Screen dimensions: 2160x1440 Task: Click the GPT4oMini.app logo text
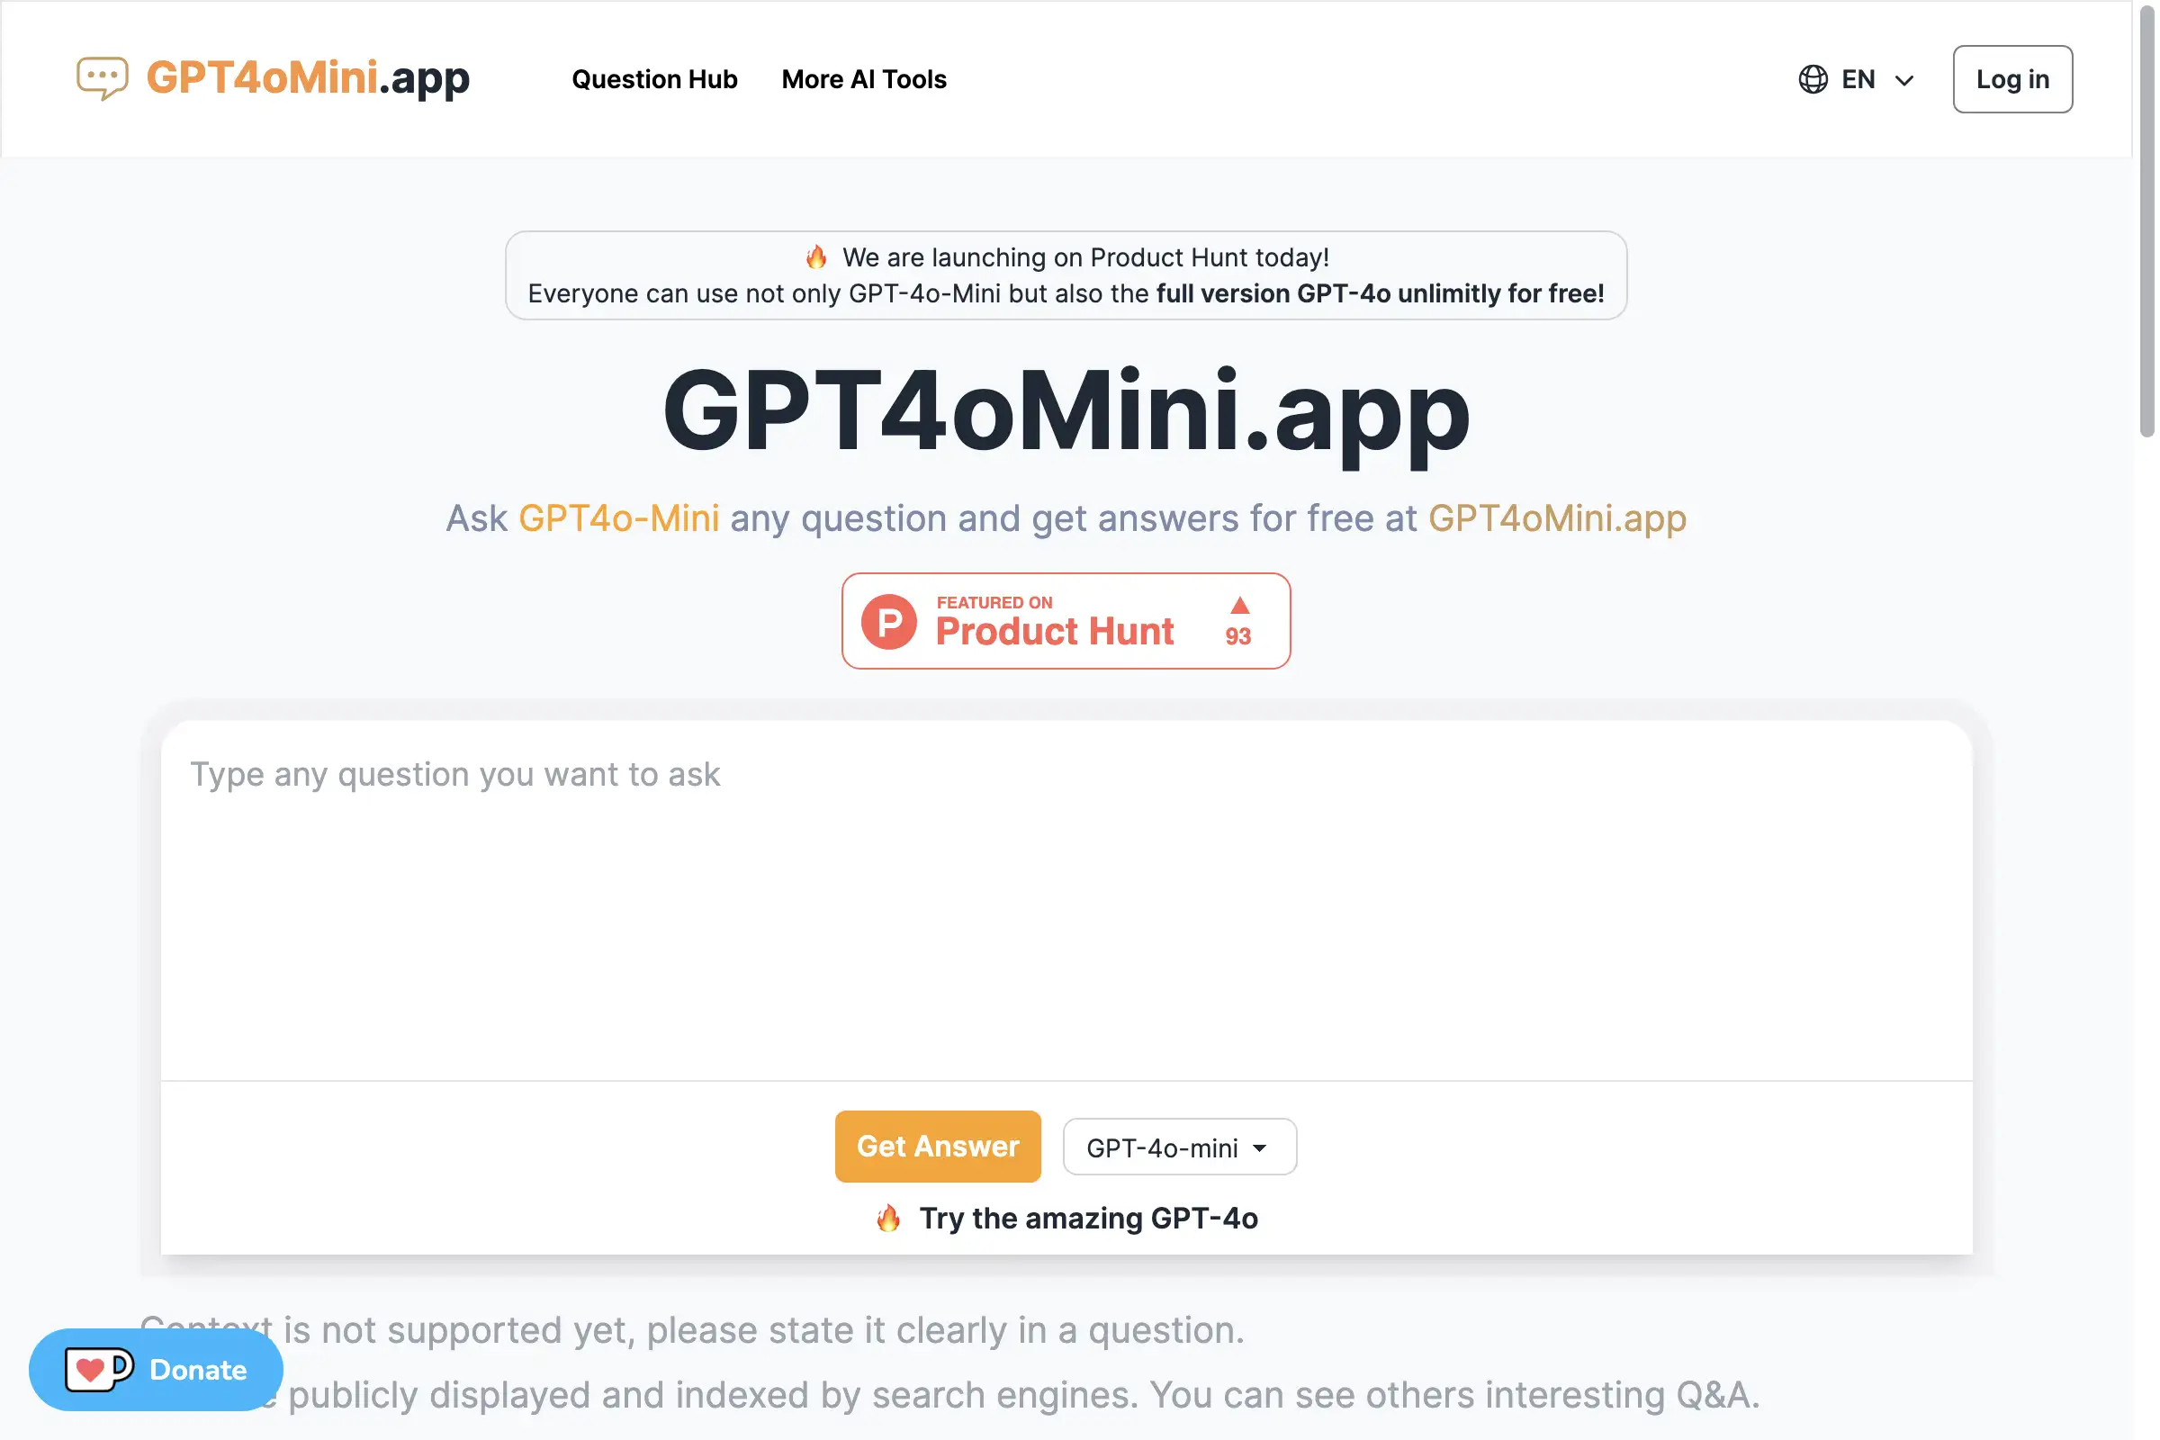point(307,78)
